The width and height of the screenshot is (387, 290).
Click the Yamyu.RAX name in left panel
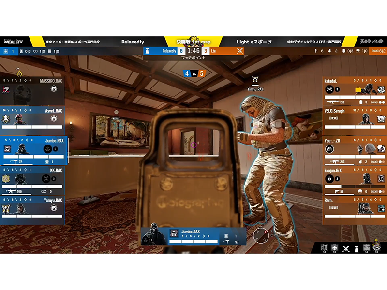coord(53,200)
